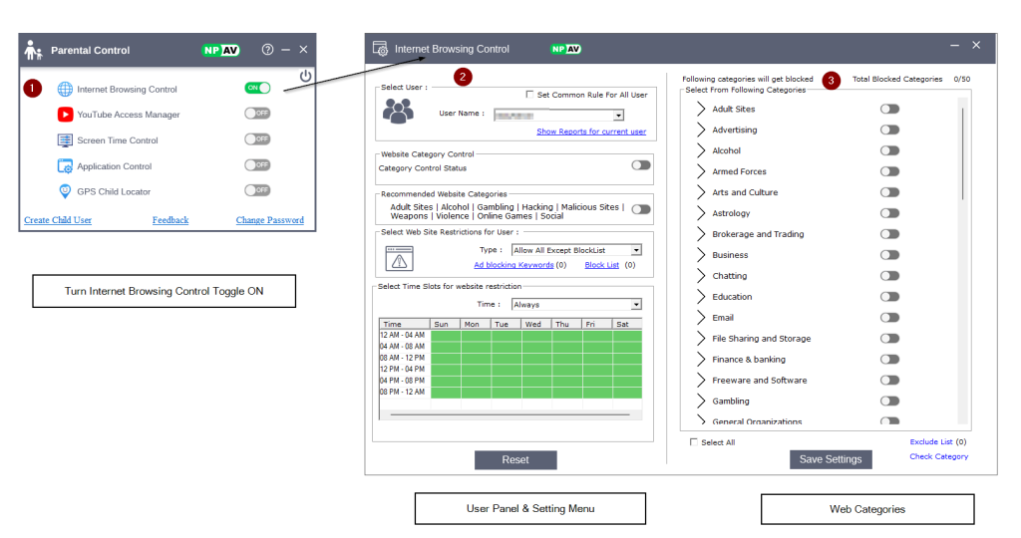The image size is (1021, 538).
Task: Check Set Common Rule For All User
Action: (x=530, y=95)
